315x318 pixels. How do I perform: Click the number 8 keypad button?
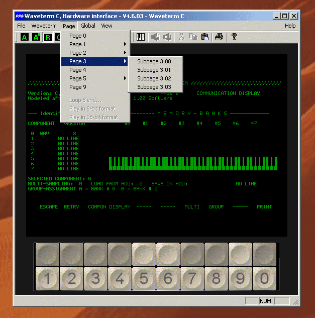[x=217, y=278]
